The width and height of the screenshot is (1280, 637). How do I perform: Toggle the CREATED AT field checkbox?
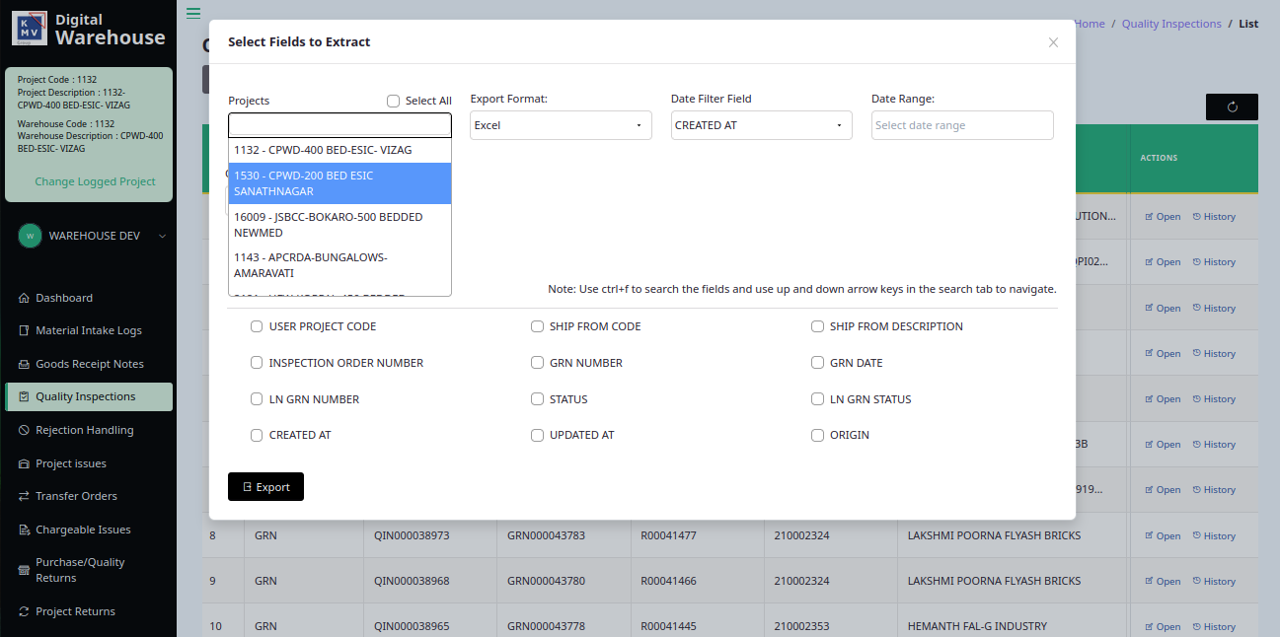click(x=257, y=435)
